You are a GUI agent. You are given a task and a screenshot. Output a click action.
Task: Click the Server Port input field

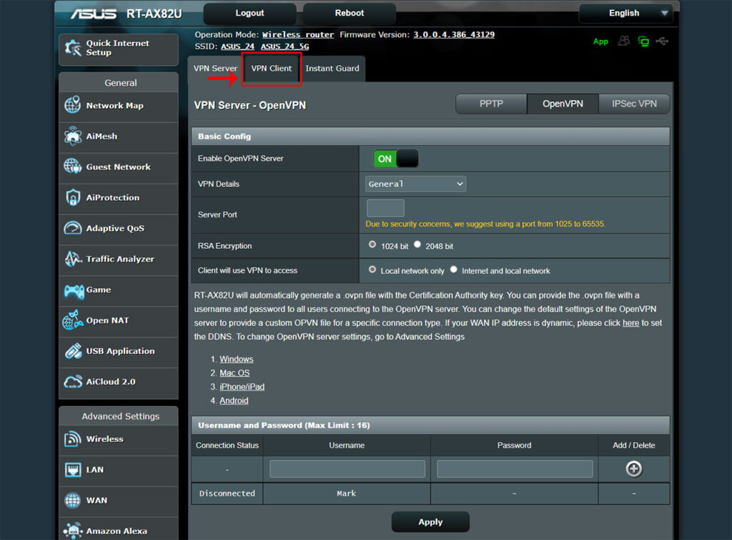point(385,207)
